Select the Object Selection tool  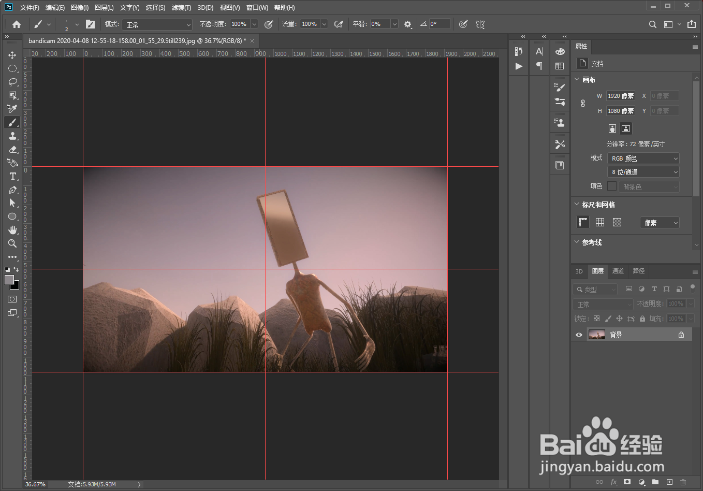click(12, 95)
